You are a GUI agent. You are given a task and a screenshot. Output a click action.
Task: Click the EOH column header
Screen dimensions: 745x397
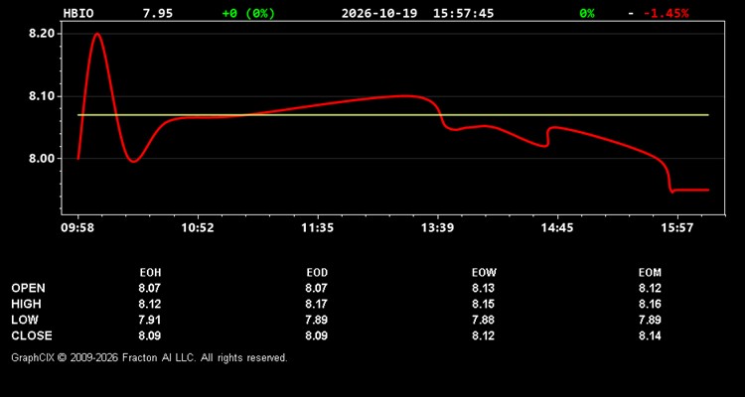[x=150, y=273]
